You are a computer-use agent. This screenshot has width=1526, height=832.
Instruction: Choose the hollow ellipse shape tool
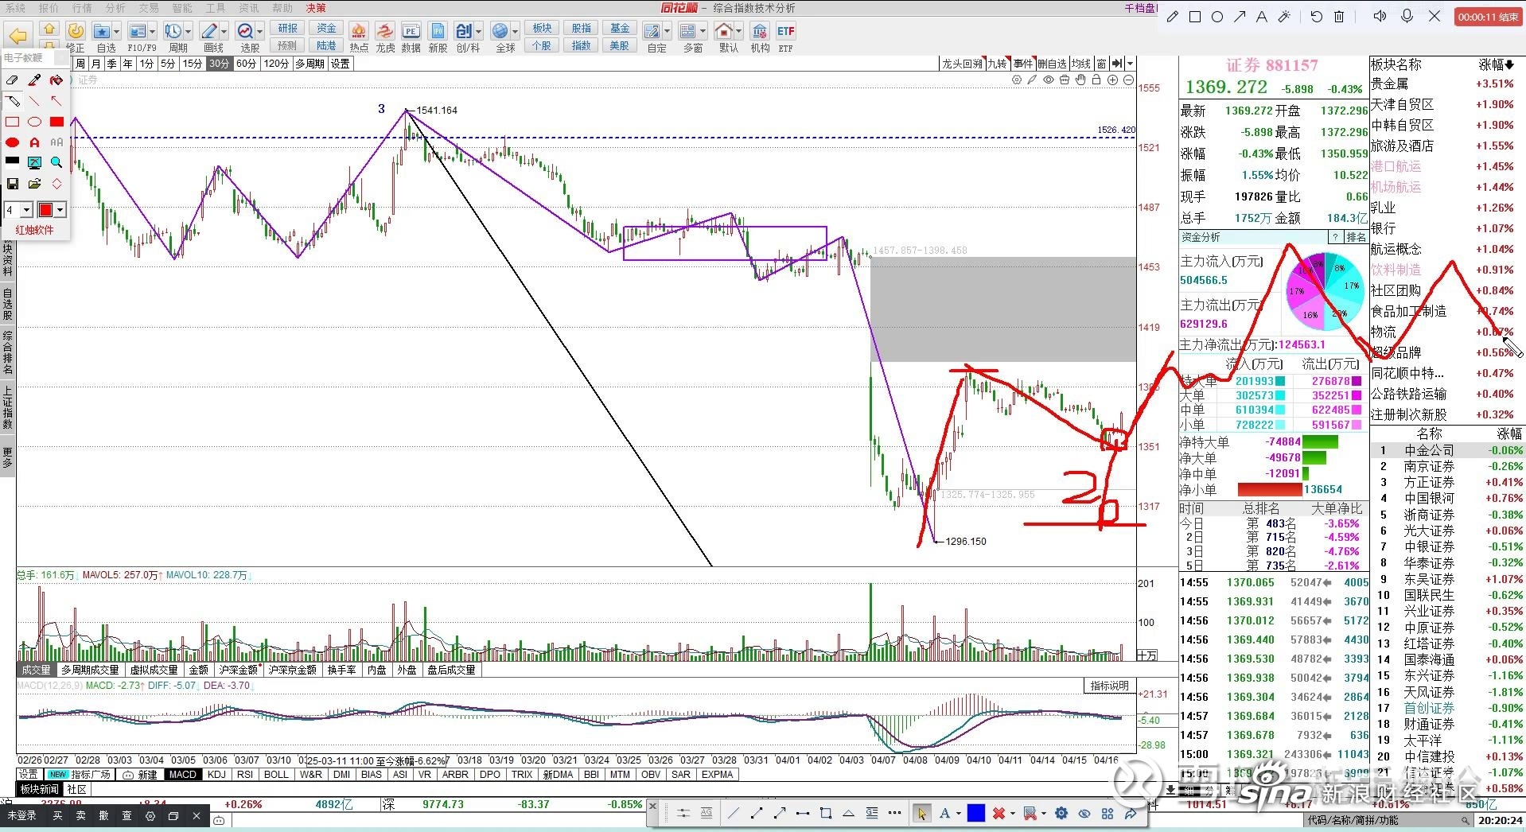click(34, 122)
